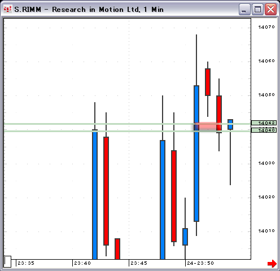Click the small white box at bottom-left corner
This screenshot has width=280, height=271.
click(x=7, y=261)
